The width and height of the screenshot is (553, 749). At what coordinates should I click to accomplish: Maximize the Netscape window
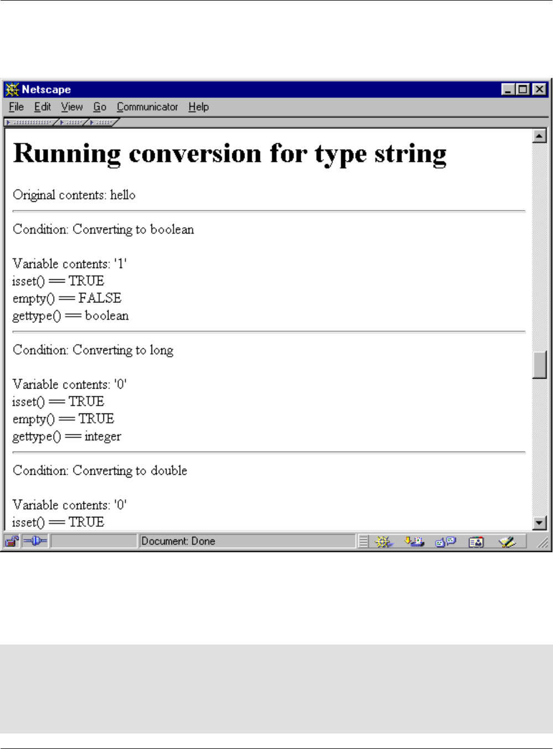(522, 90)
